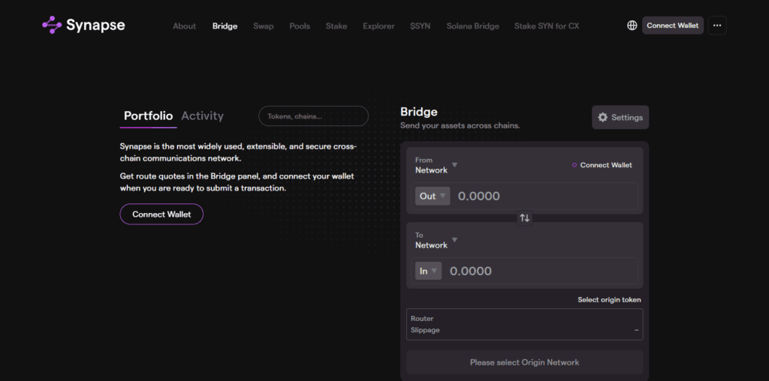Go to the Swap page
The image size is (769, 381).
[x=263, y=26]
